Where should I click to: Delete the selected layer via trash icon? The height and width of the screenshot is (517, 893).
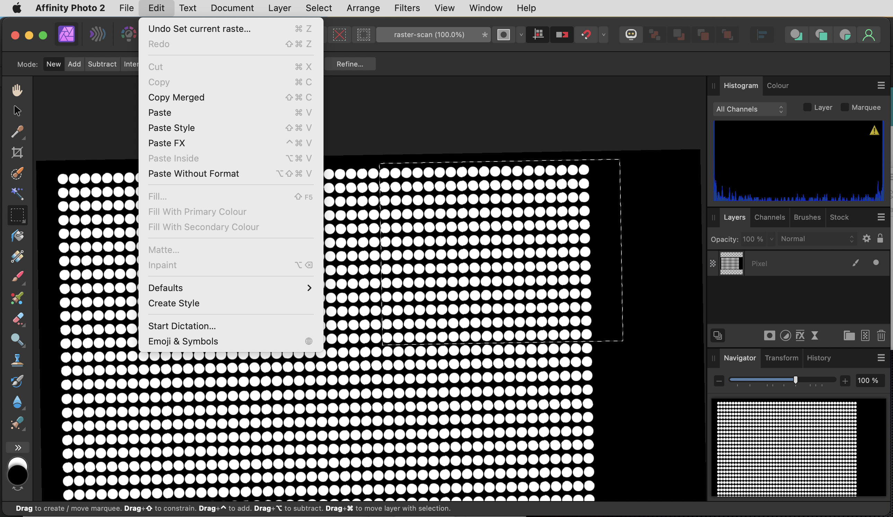point(881,335)
